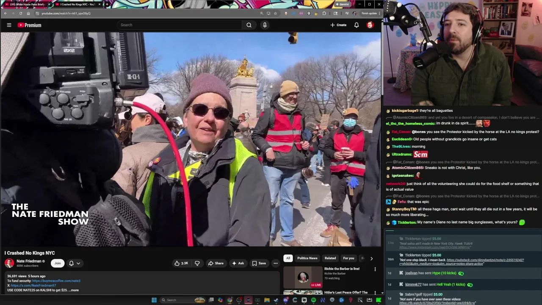Save the video to a playlist
Viewport: 542px width, 305px height.
pos(259,263)
